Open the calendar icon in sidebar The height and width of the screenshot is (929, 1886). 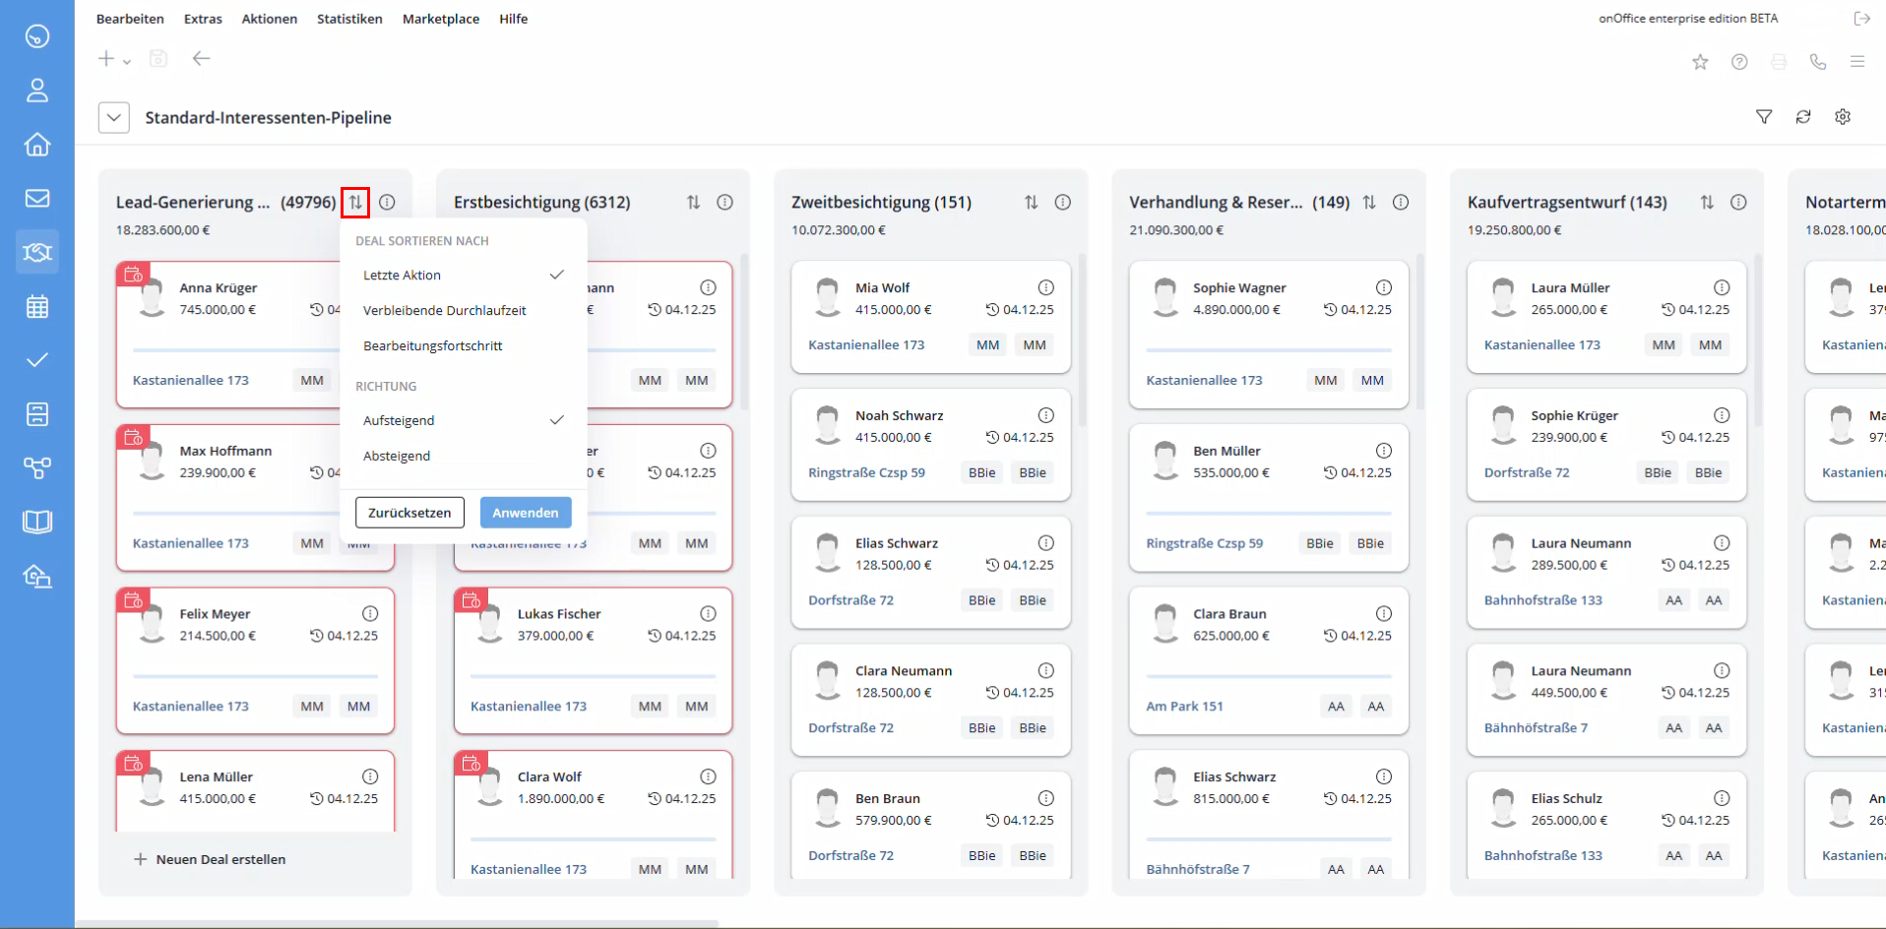coord(37,306)
